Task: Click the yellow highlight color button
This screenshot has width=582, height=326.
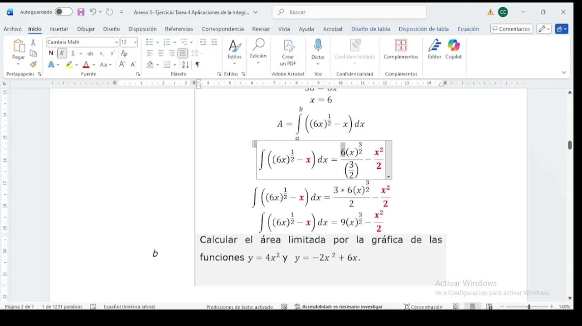Action: (x=69, y=65)
